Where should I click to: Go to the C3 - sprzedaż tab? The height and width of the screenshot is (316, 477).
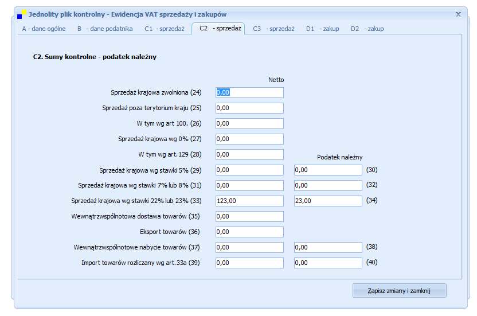point(274,29)
